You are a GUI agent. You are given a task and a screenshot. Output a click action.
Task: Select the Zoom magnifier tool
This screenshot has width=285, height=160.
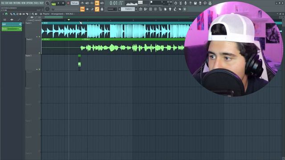click(33, 14)
